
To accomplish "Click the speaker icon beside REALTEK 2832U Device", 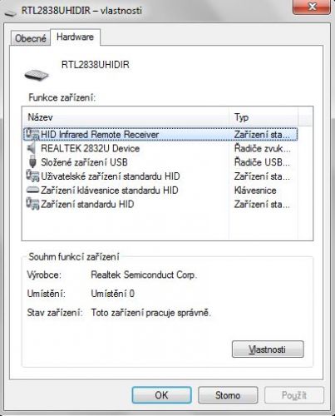I will click(32, 148).
